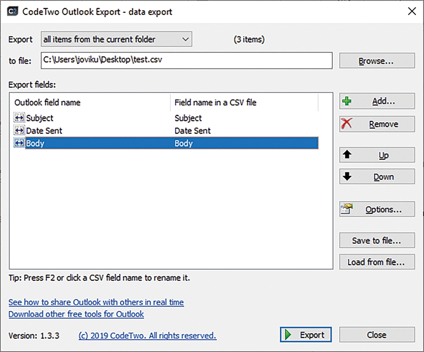Screen dimensions: 424x352
Task: Click the field icon beside Body row
Action: pos(19,143)
